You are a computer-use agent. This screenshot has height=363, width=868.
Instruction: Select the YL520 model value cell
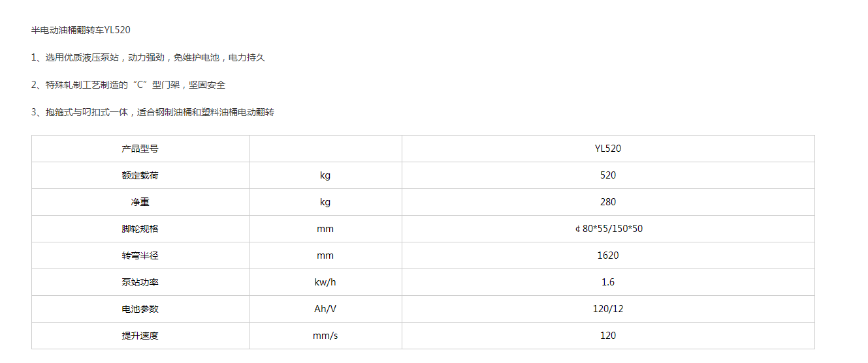pos(607,149)
